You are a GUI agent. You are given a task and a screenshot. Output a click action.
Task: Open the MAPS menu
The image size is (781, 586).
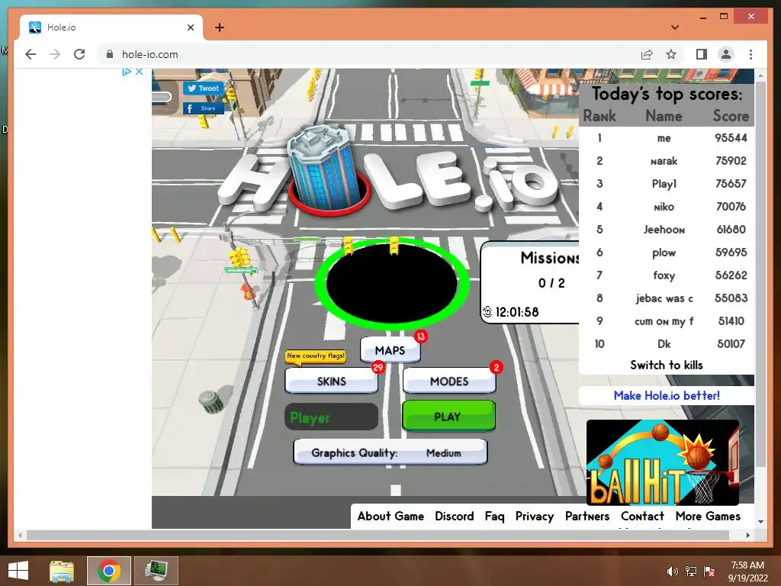[390, 350]
